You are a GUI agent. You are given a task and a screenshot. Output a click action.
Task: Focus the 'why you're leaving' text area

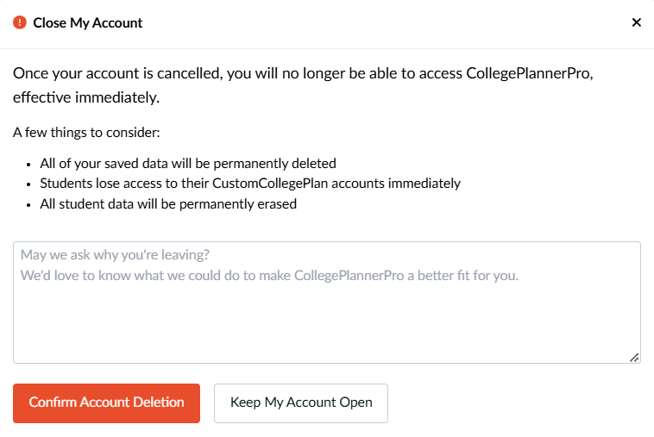[x=327, y=303]
